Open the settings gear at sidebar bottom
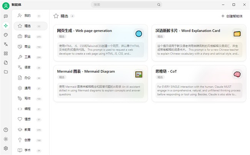The width and height of the screenshot is (250, 155). (6, 148)
